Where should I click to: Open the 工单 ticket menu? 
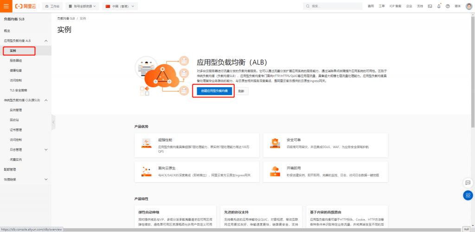click(x=382, y=6)
